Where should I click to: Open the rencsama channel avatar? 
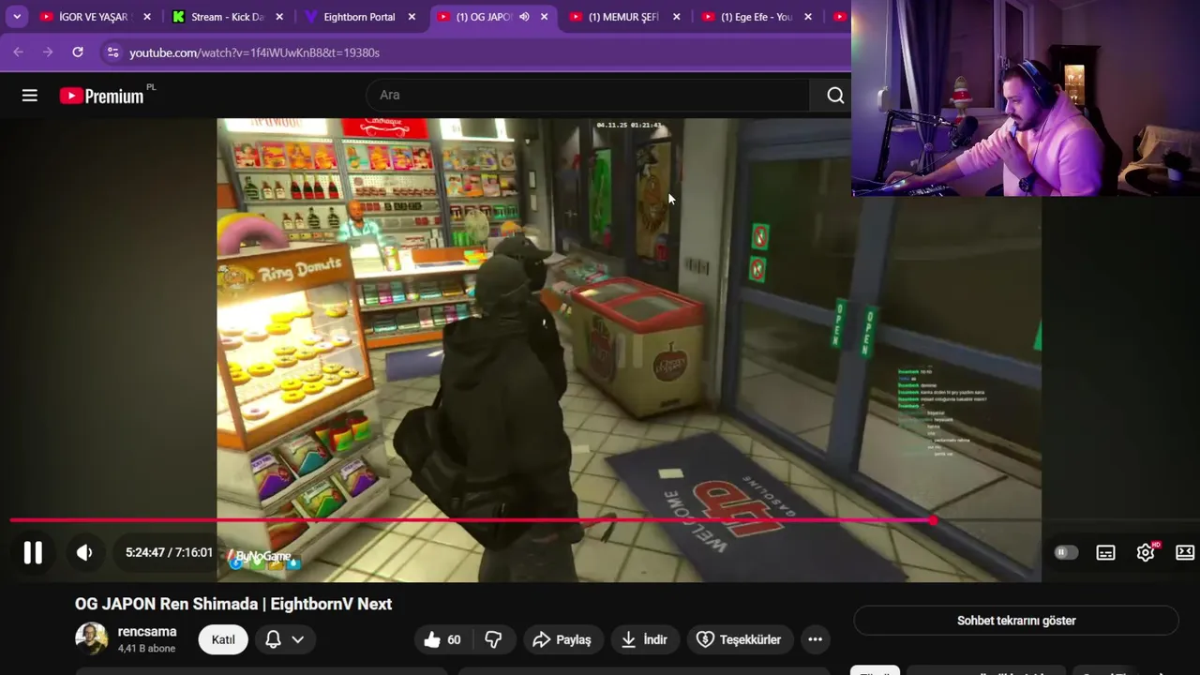point(91,638)
